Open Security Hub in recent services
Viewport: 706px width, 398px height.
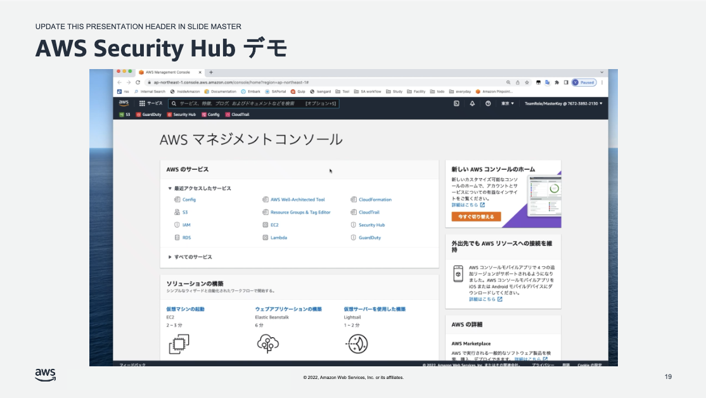[x=372, y=224]
